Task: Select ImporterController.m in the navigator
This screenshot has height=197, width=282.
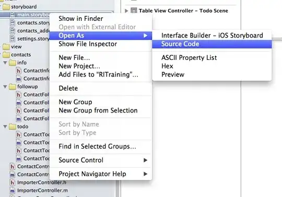Action: [x=42, y=190]
